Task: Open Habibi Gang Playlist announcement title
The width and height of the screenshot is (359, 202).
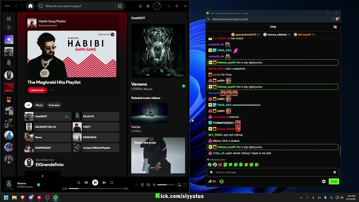Action: click(x=52, y=21)
